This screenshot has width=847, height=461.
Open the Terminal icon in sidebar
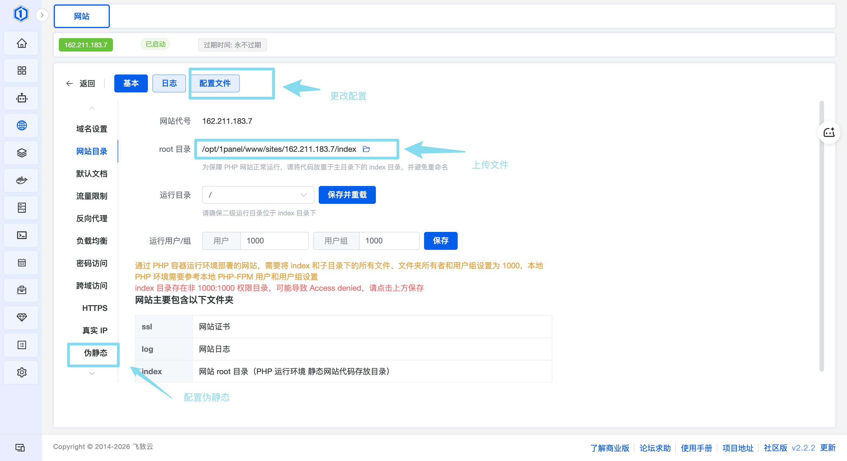tap(22, 235)
